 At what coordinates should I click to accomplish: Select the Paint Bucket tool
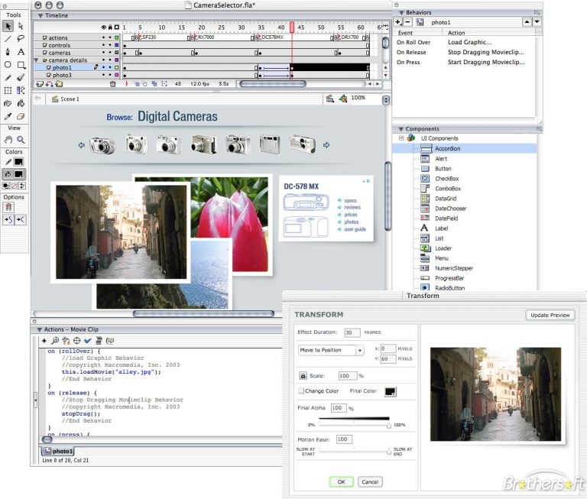tap(21, 103)
